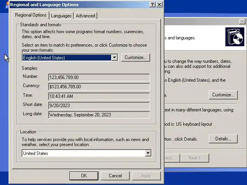Confirm the dialog with OK
The image size is (247, 185).
(x=84, y=176)
